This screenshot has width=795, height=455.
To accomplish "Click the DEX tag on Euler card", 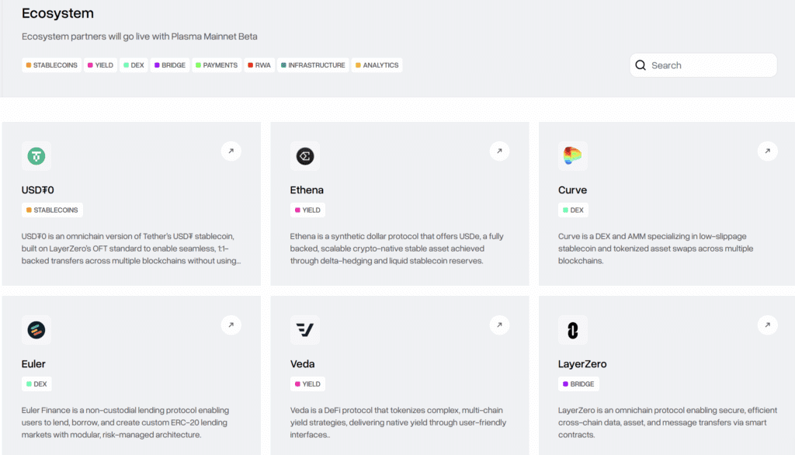I will point(36,384).
